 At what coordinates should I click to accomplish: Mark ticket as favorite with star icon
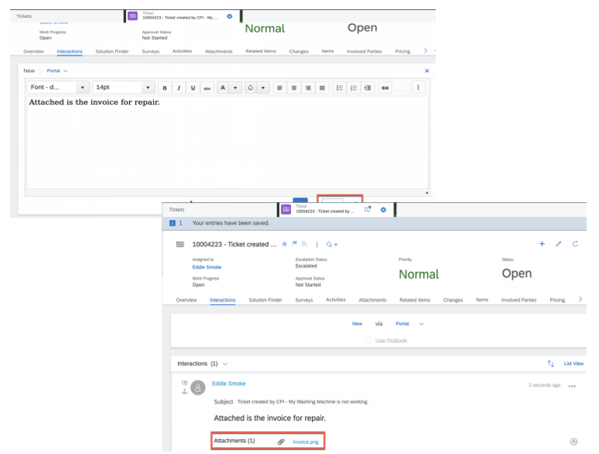(284, 244)
